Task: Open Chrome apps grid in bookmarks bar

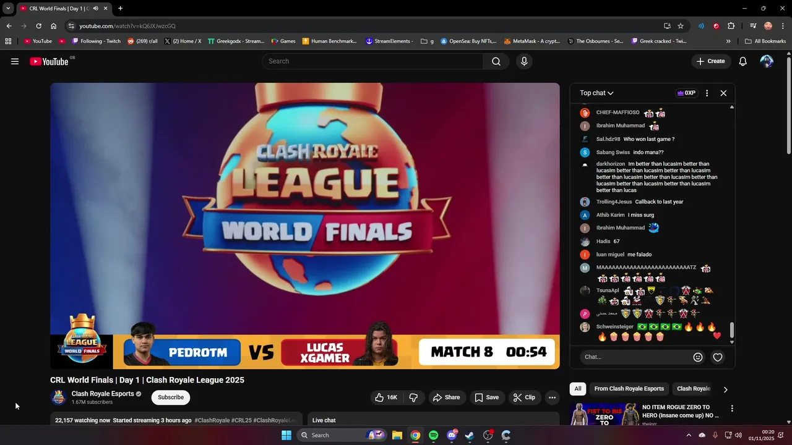Action: point(8,41)
